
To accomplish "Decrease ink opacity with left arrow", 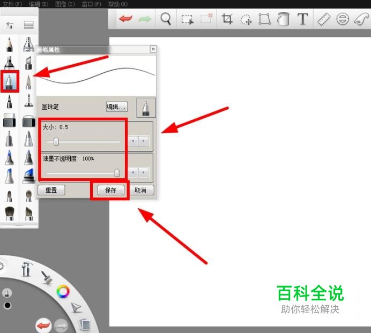I will point(133,172).
